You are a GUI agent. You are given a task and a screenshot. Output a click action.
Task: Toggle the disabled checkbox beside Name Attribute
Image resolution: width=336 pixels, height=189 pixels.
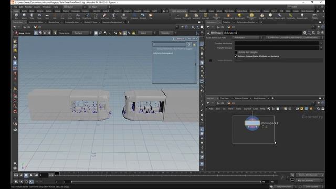pos(211,61)
